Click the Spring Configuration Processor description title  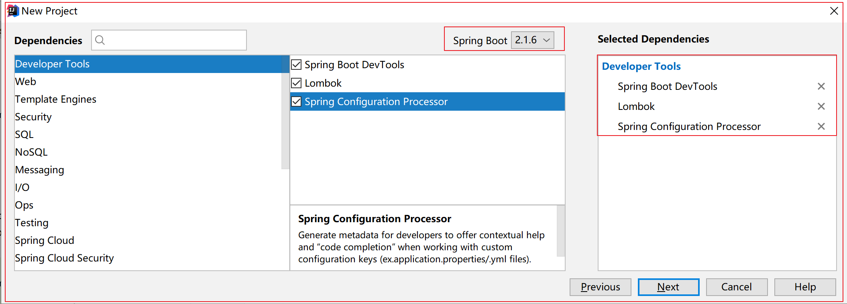point(375,219)
